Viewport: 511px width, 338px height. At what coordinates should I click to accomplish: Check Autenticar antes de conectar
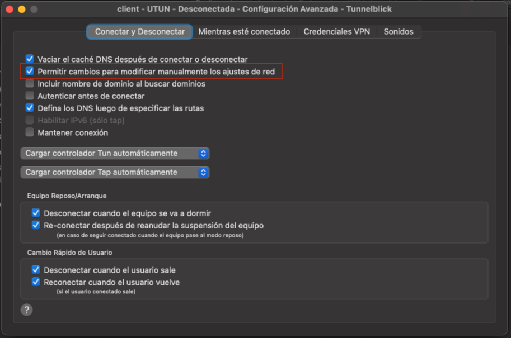[30, 96]
